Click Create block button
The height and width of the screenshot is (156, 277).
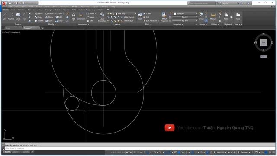pyautogui.click(x=147, y=13)
